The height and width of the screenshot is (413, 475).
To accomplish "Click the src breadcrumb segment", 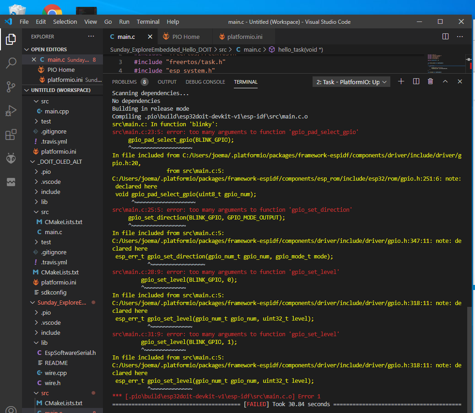I will pyautogui.click(x=223, y=49).
